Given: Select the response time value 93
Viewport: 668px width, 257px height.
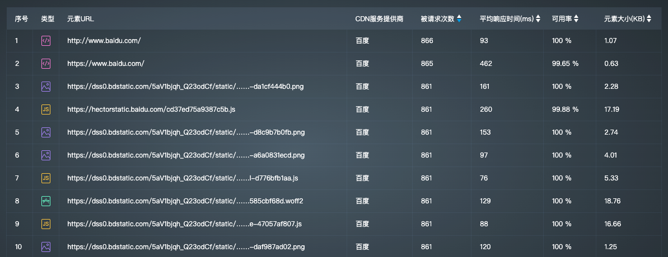Looking at the screenshot, I should click(x=484, y=41).
